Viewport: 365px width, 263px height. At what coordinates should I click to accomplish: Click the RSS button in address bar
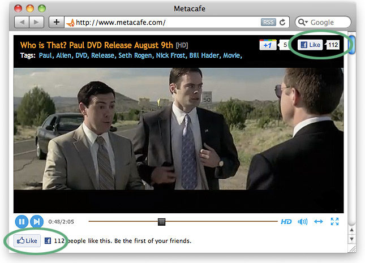[268, 23]
